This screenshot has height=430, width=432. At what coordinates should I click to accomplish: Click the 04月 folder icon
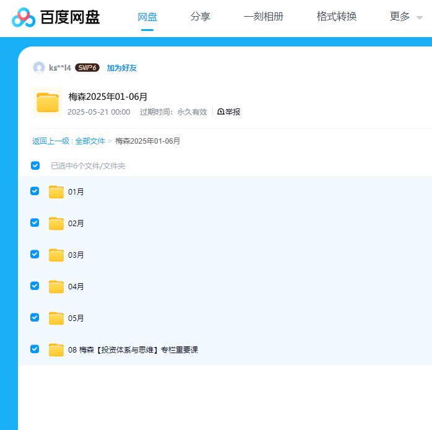click(x=56, y=286)
